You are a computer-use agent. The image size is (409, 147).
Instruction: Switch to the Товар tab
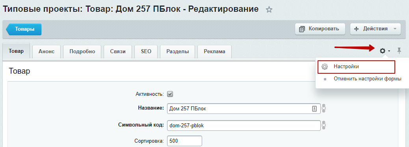click(16, 51)
